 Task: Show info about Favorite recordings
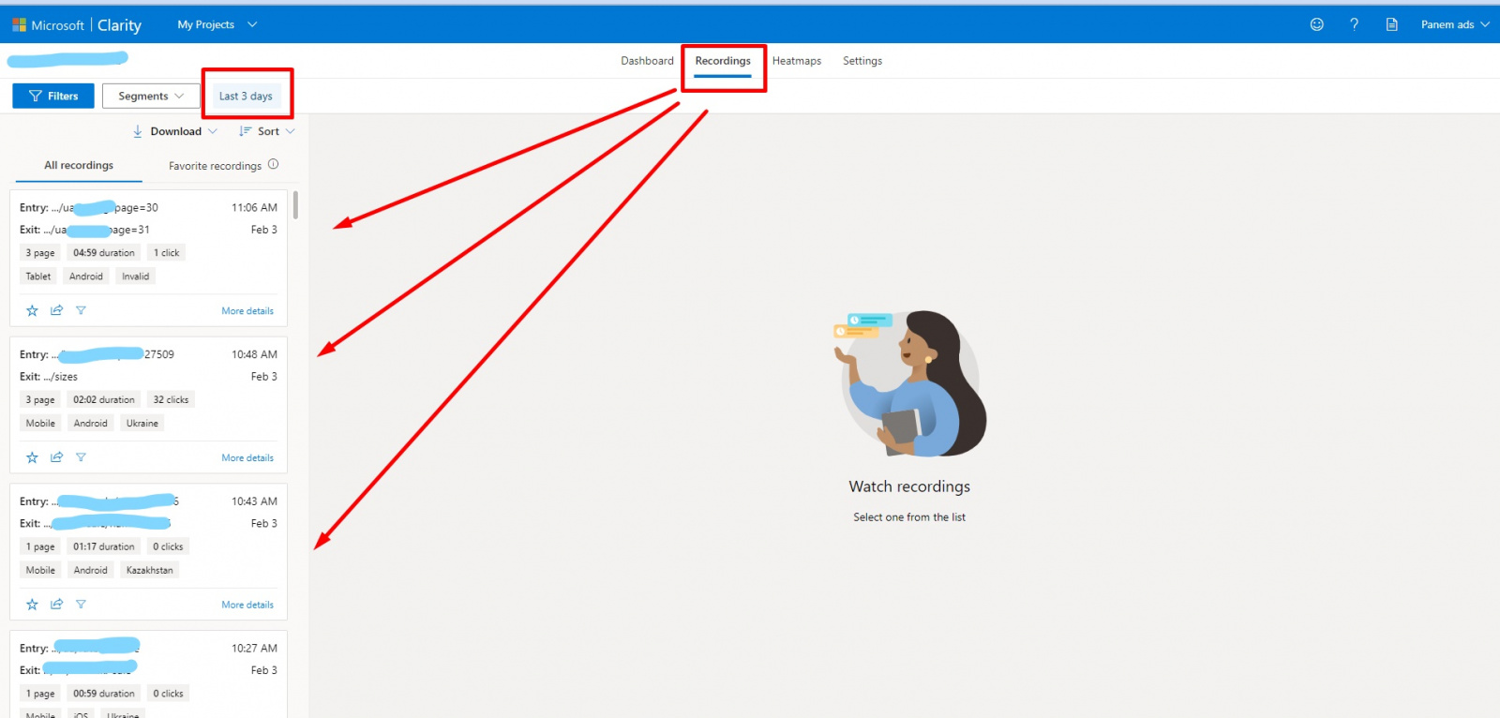click(273, 164)
